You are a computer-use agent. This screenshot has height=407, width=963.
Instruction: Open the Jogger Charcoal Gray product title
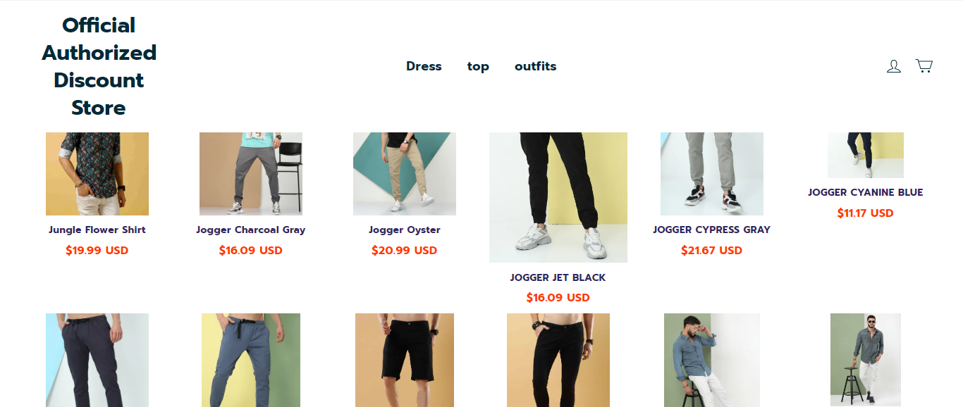tap(251, 230)
